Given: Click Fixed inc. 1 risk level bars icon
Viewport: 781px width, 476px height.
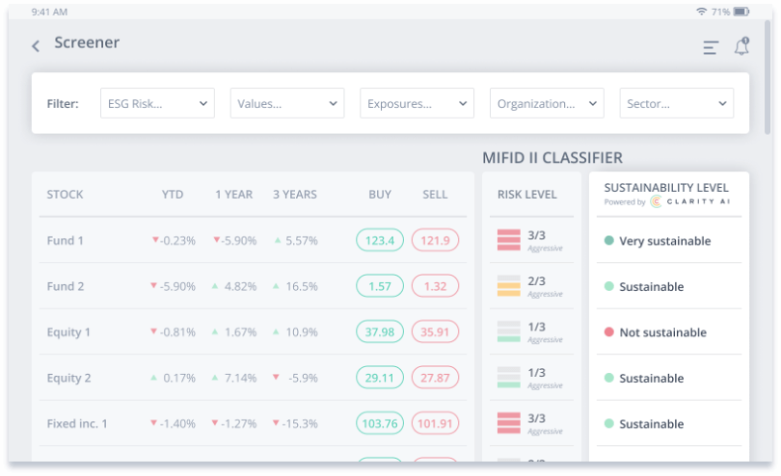Looking at the screenshot, I should tap(509, 423).
